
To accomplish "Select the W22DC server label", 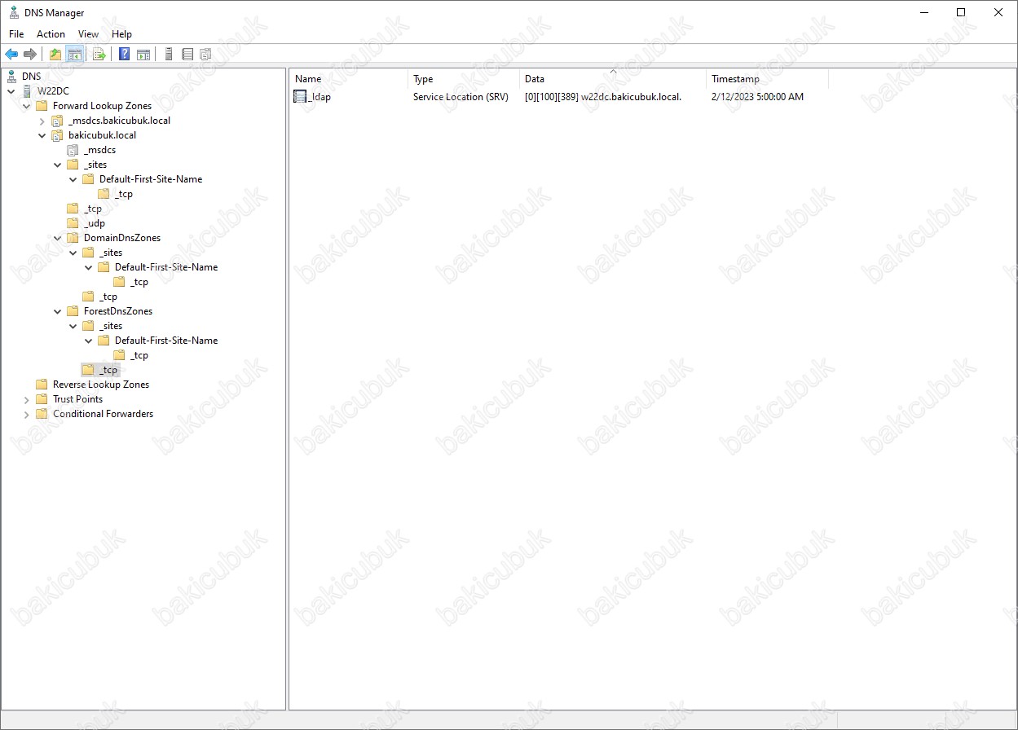I will [x=53, y=91].
